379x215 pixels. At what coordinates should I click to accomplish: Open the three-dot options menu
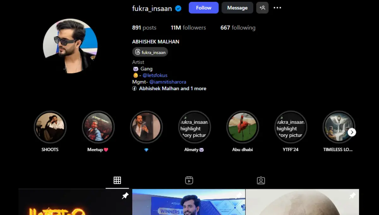[x=277, y=8]
